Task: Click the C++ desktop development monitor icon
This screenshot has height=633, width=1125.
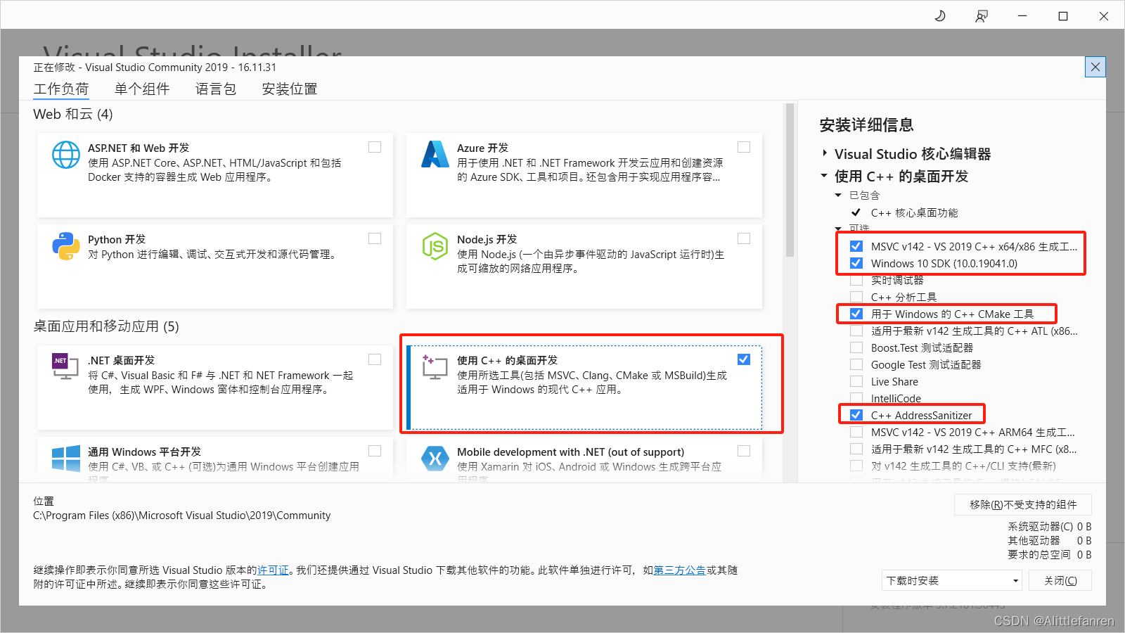Action: click(435, 366)
